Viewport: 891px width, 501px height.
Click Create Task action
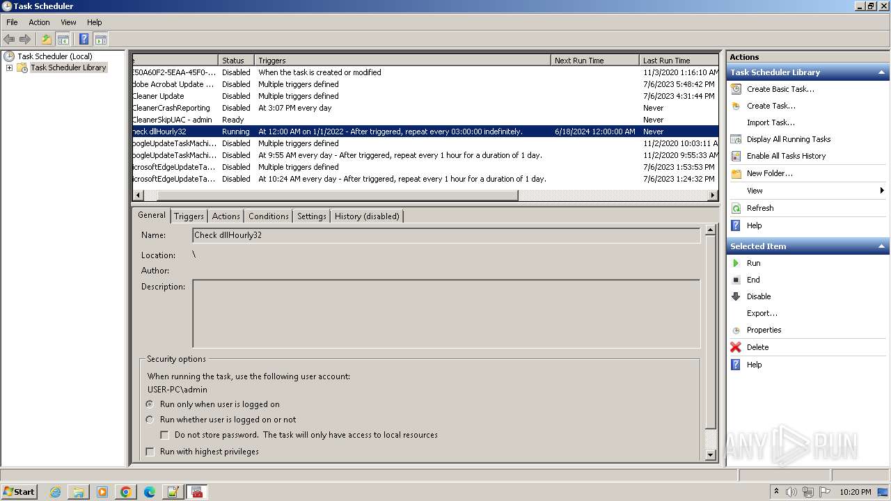(x=771, y=106)
